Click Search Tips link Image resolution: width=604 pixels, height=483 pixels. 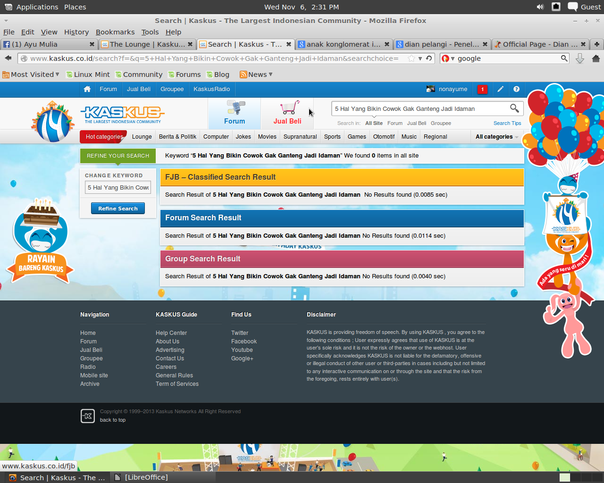click(x=507, y=123)
